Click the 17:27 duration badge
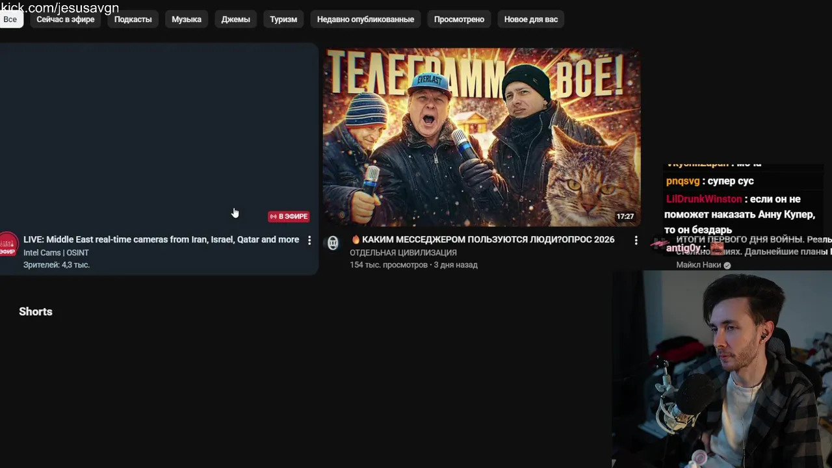The height and width of the screenshot is (468, 832). pos(625,216)
